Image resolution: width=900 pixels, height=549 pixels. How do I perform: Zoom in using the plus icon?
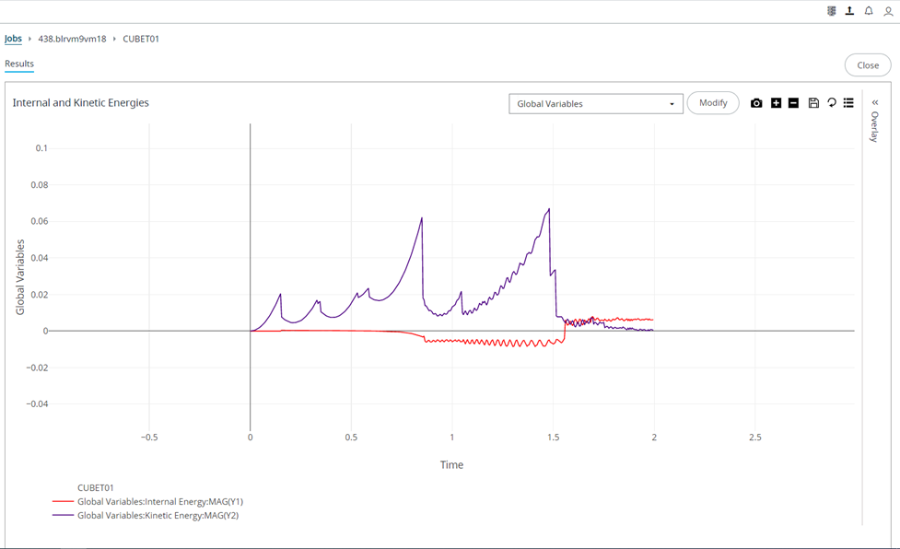[x=776, y=103]
